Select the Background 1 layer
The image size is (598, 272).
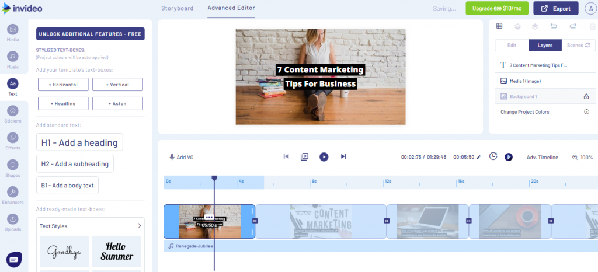pyautogui.click(x=545, y=97)
